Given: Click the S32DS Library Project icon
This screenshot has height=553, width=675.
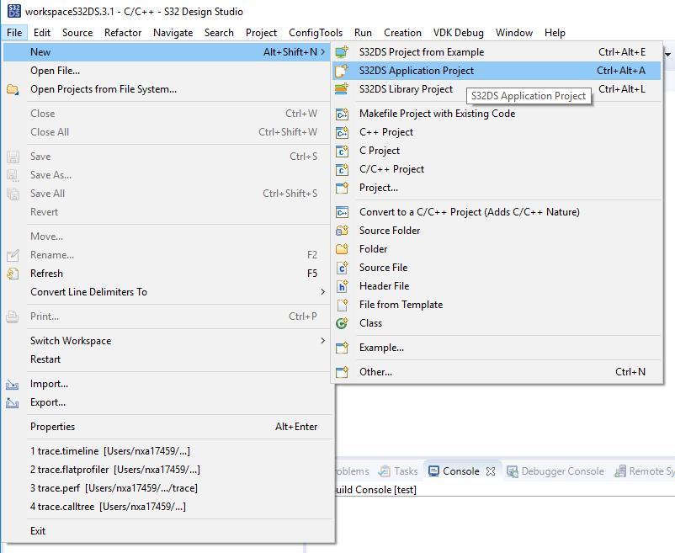Looking at the screenshot, I should 342,89.
